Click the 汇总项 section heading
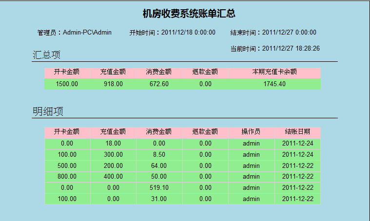 (46, 55)
